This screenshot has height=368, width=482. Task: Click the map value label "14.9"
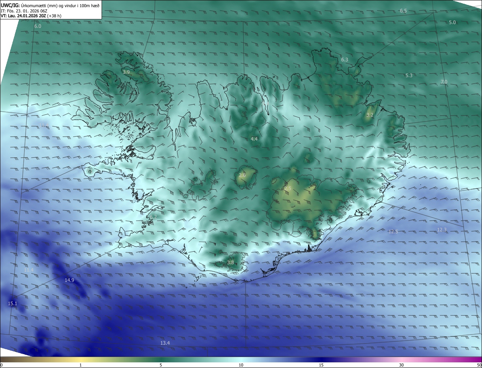click(69, 280)
